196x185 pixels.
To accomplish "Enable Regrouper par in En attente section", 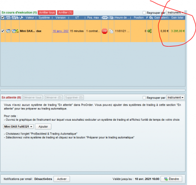I will pos(144,98).
